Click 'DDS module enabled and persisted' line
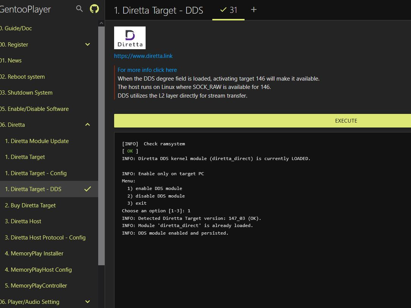 (x=175, y=233)
